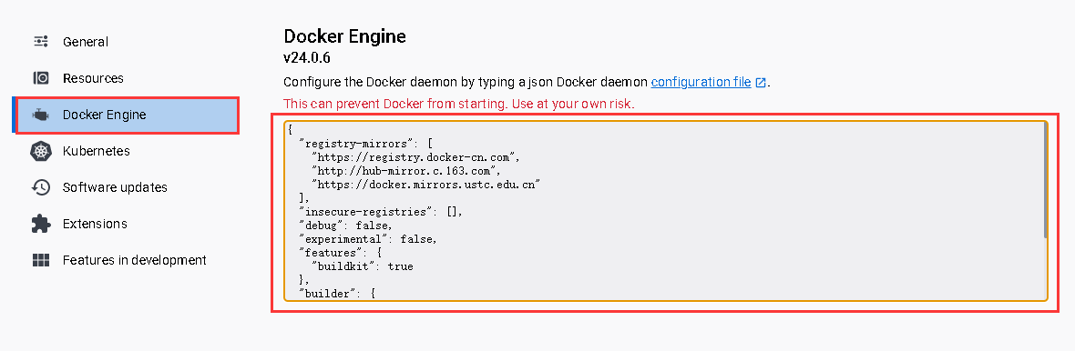Place cursor on the hub-mirror.c.163.com URL line
The height and width of the screenshot is (351, 1075).
click(407, 170)
